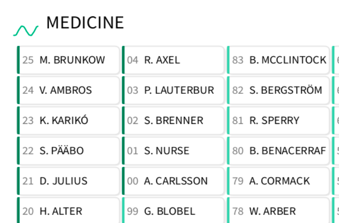Click the D. Julius entry

pos(69,181)
